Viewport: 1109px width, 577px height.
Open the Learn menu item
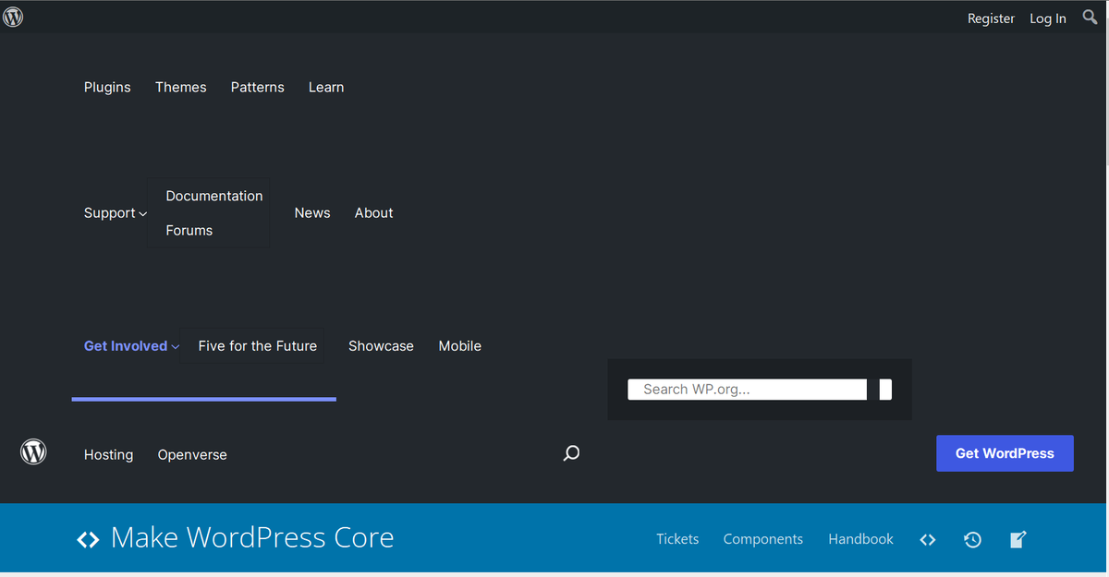point(326,87)
